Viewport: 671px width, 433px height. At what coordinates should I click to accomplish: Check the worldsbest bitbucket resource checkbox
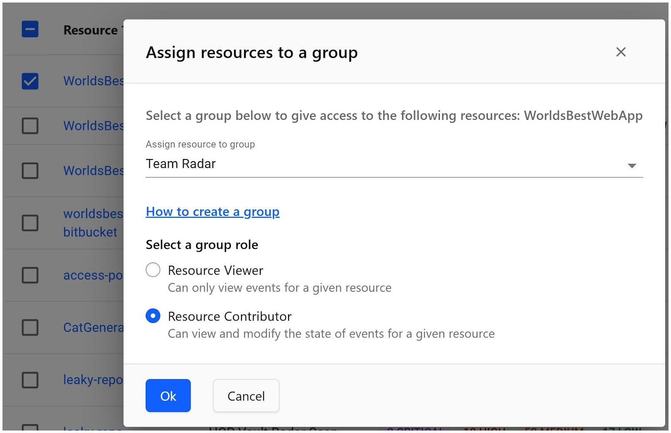tap(30, 223)
